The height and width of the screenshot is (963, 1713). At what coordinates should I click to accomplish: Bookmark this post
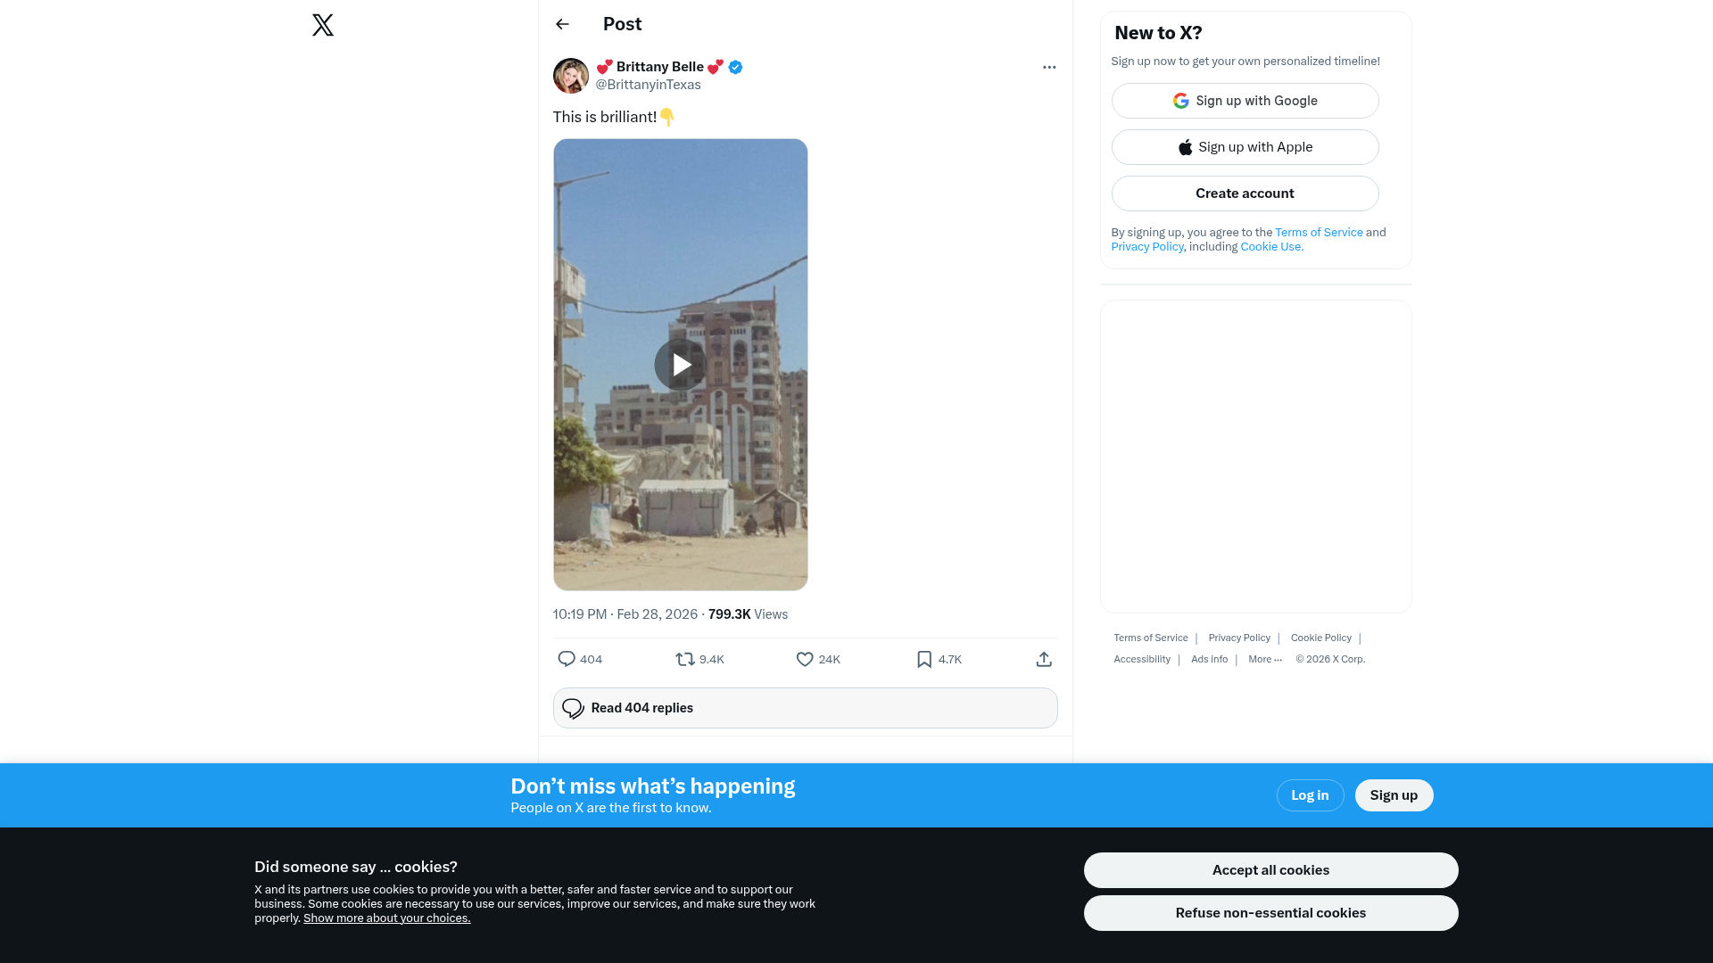point(924,659)
